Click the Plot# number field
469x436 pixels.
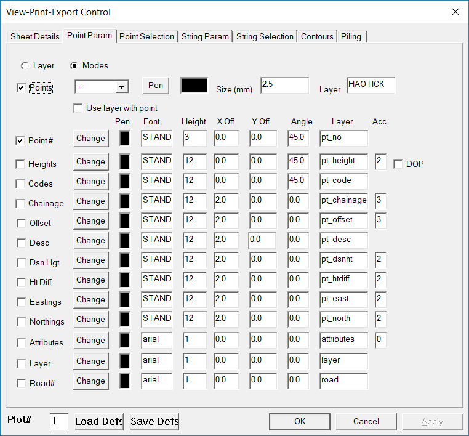58,422
